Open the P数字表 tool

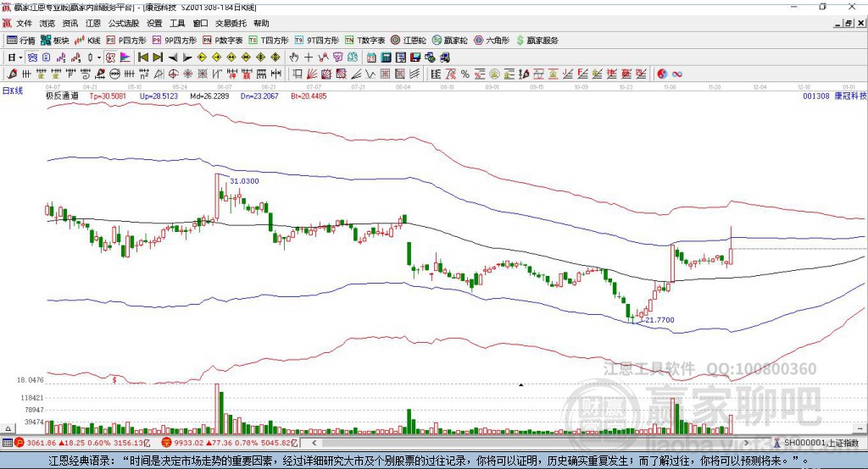pos(223,41)
